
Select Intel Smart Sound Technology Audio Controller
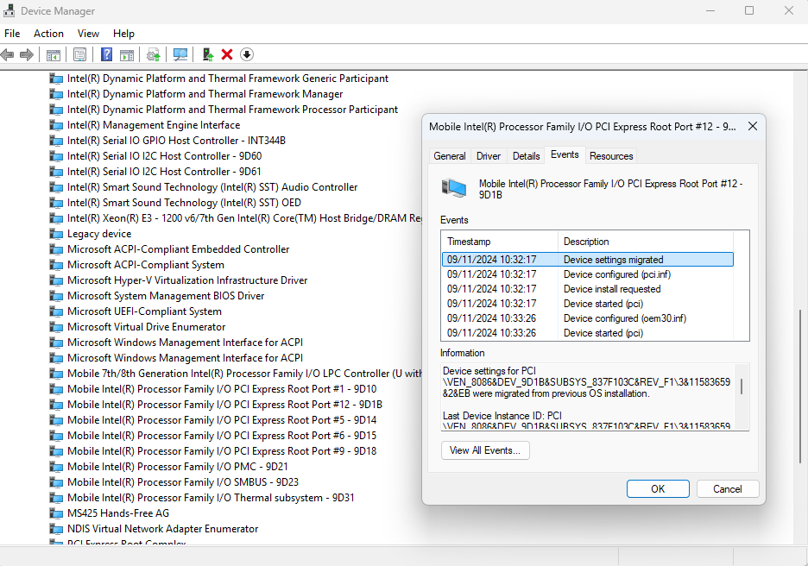click(x=212, y=187)
